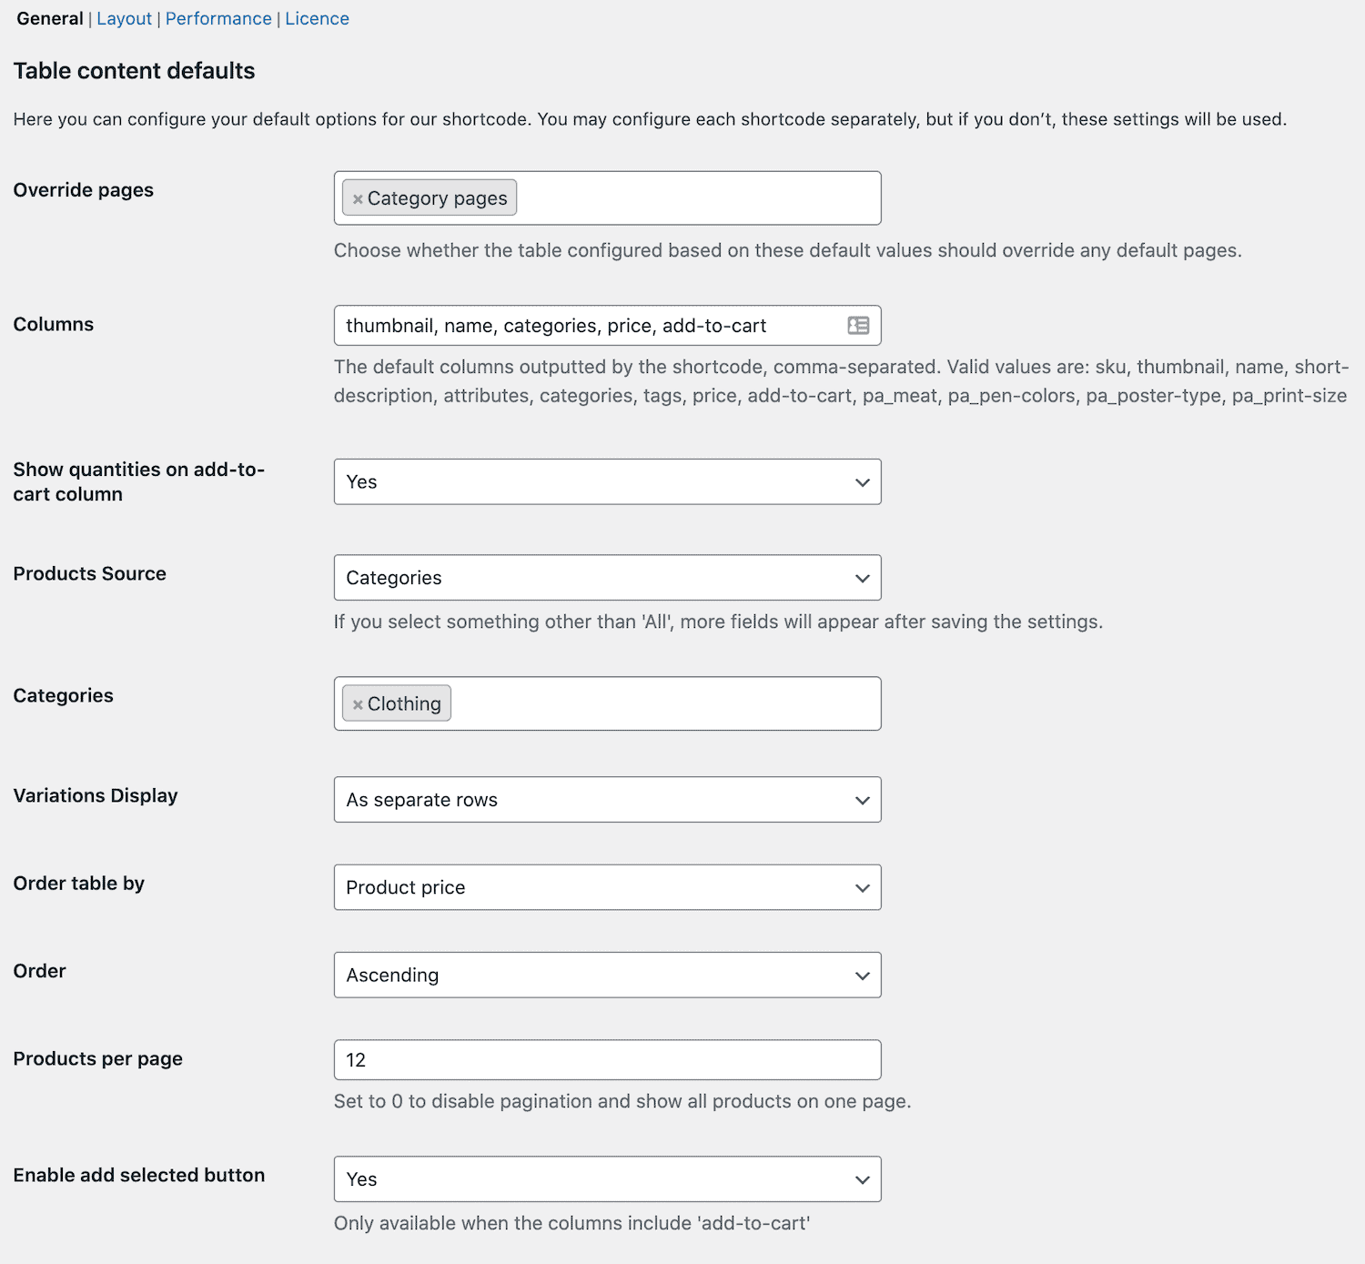
Task: Click the Category pages tag label
Action: pos(437,198)
